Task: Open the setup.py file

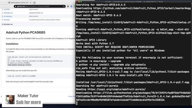Action: [7, 20]
